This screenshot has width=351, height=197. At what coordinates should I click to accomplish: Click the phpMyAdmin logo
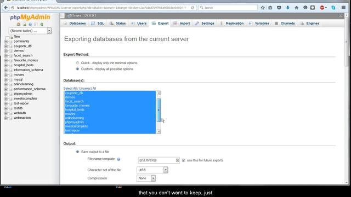click(x=30, y=17)
